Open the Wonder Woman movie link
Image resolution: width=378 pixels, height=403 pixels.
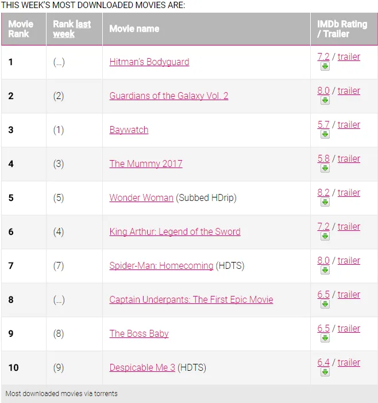[141, 197]
